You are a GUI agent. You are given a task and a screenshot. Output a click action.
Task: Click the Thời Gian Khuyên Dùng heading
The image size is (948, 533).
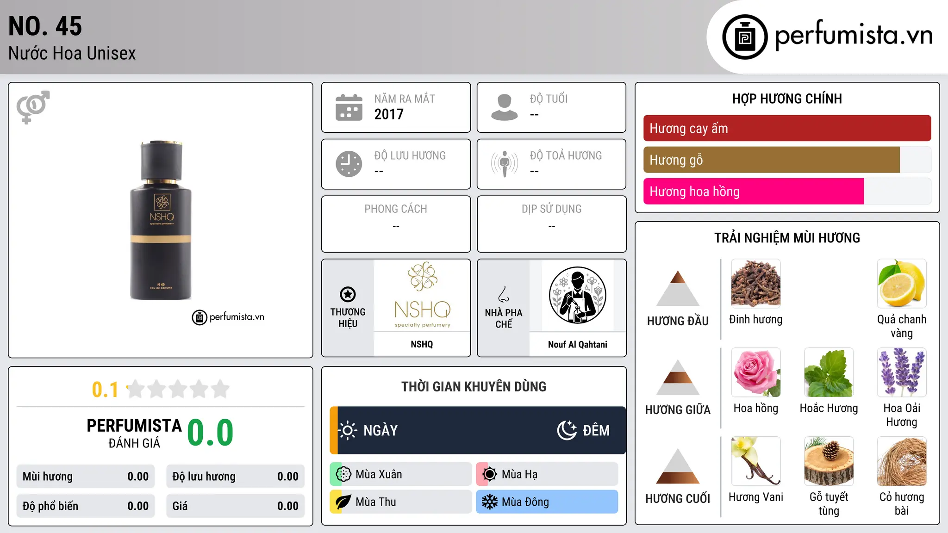coord(474,386)
